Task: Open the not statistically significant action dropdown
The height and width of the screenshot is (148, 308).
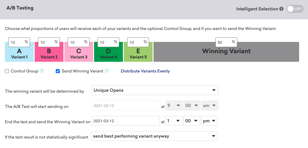Action: pyautogui.click(x=154, y=136)
